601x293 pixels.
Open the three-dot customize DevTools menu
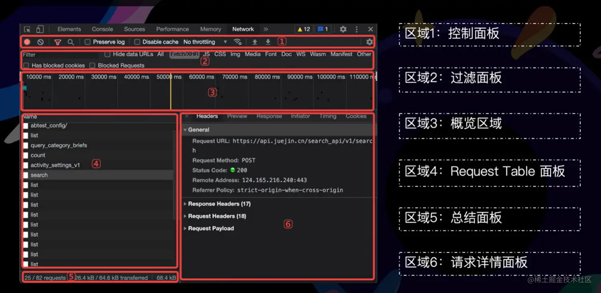tap(357, 29)
